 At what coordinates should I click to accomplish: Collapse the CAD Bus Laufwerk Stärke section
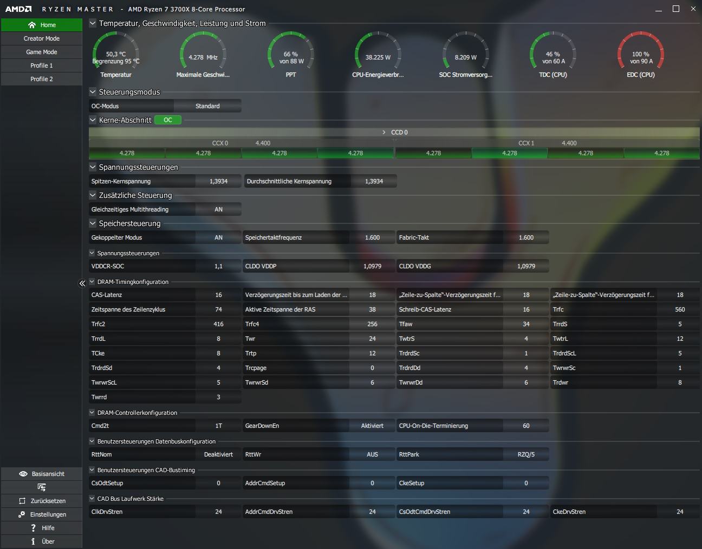(92, 499)
